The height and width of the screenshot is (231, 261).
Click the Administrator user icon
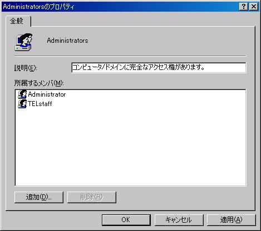click(22, 94)
